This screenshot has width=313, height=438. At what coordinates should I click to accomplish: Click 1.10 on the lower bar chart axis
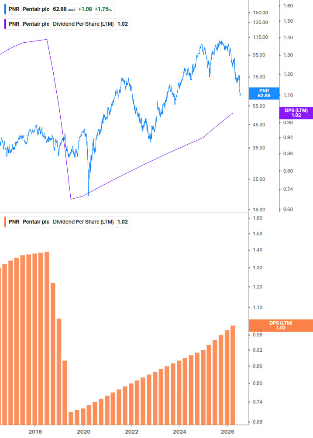pos(258,308)
